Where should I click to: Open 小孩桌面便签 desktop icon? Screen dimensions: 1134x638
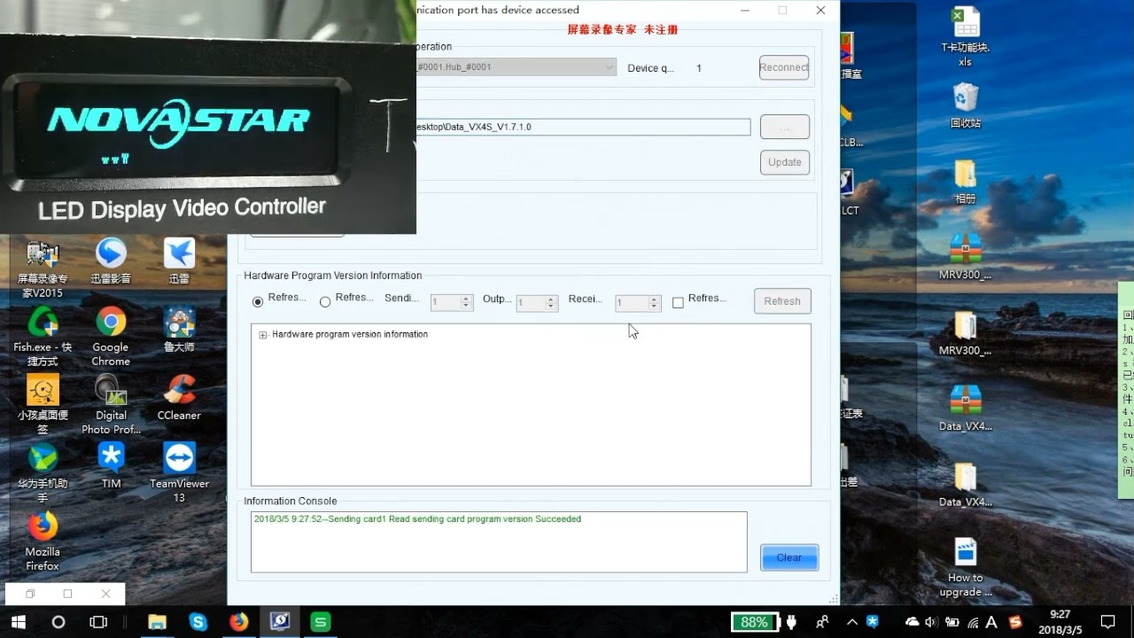point(42,404)
